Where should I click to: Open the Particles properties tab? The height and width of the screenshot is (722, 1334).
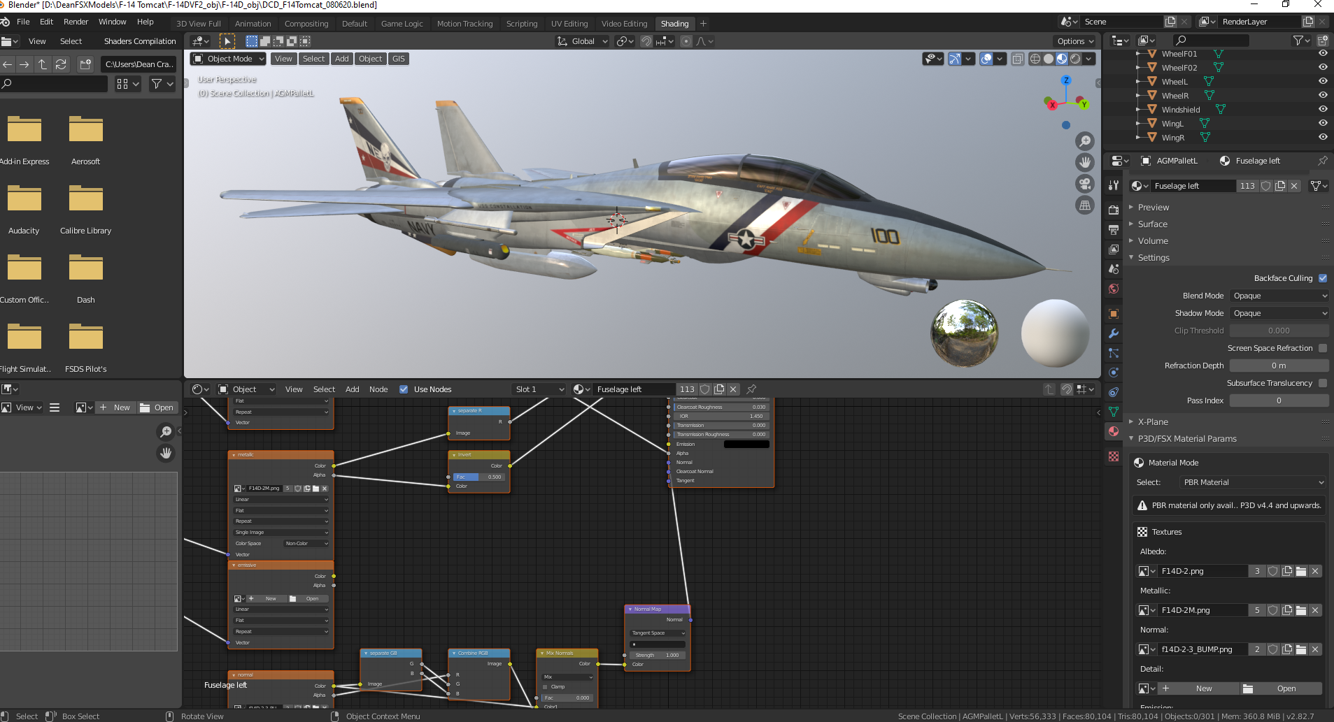(1114, 353)
